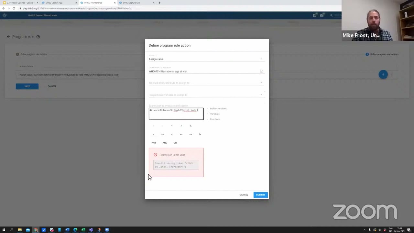Insert the minus operator
This screenshot has width=414, height=233.
[x=162, y=126]
